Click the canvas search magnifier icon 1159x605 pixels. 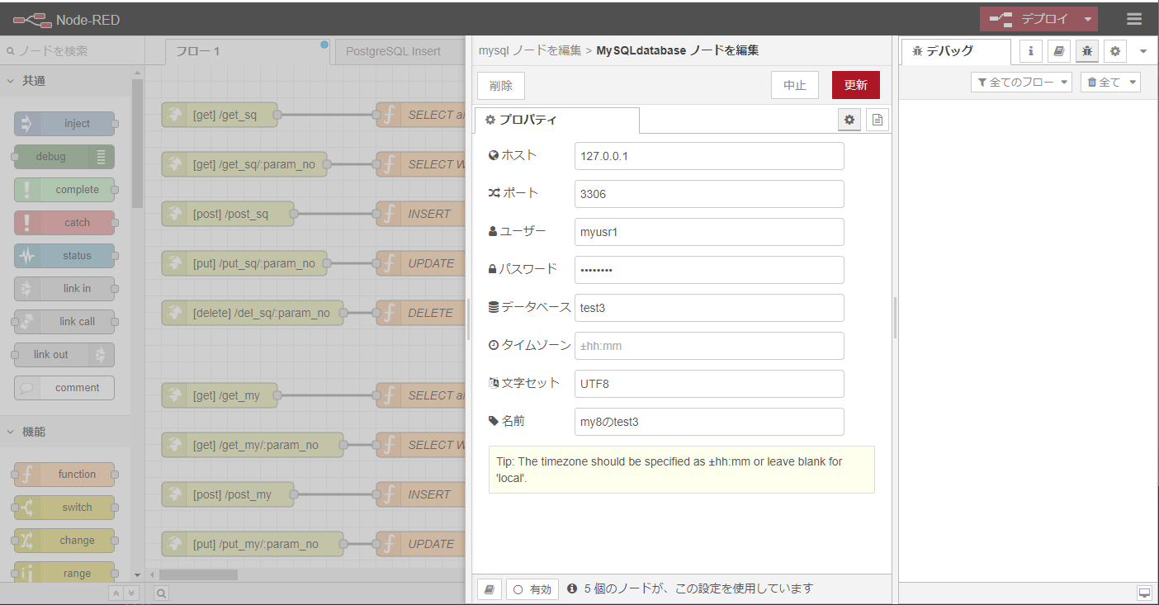click(x=162, y=593)
